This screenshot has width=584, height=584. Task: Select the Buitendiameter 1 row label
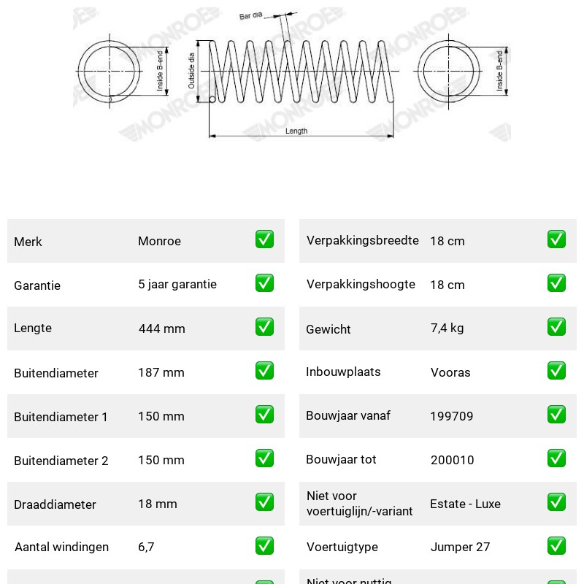(x=61, y=417)
